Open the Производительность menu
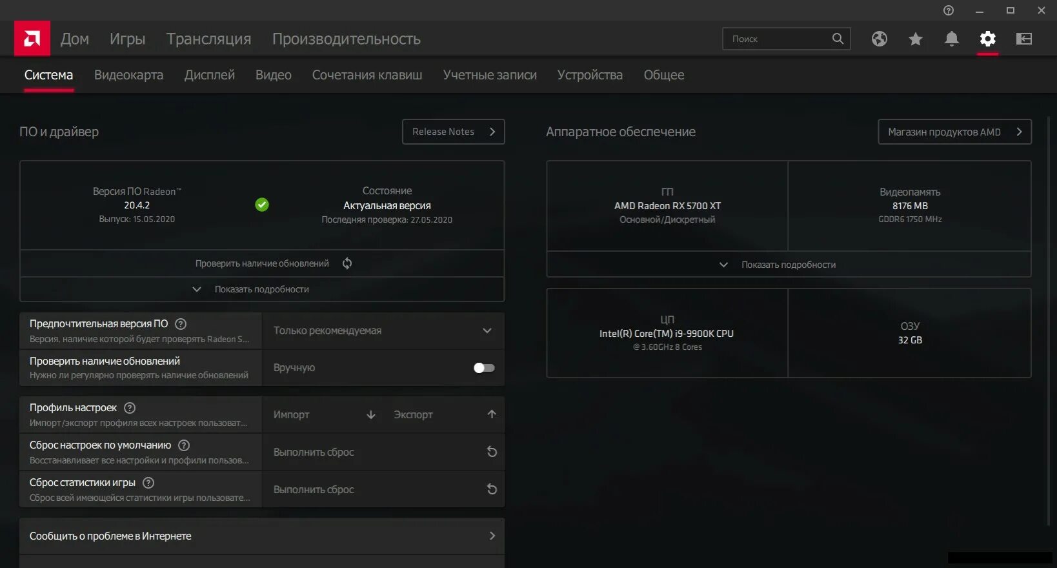Screen dimensions: 1057x568 point(347,39)
